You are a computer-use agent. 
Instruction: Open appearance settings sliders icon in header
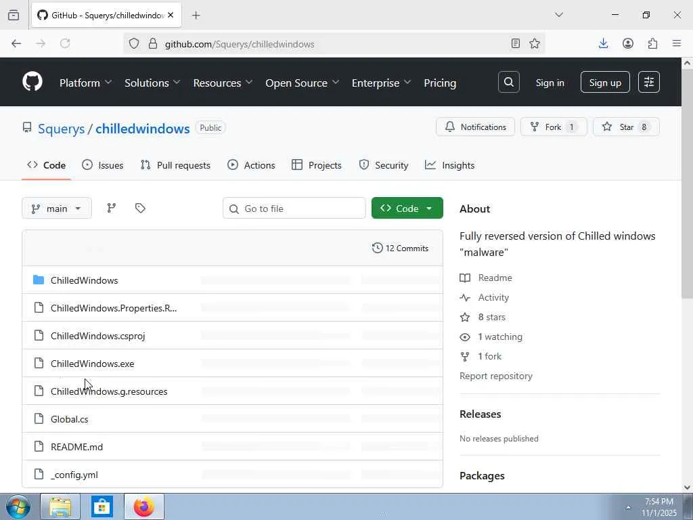point(649,82)
